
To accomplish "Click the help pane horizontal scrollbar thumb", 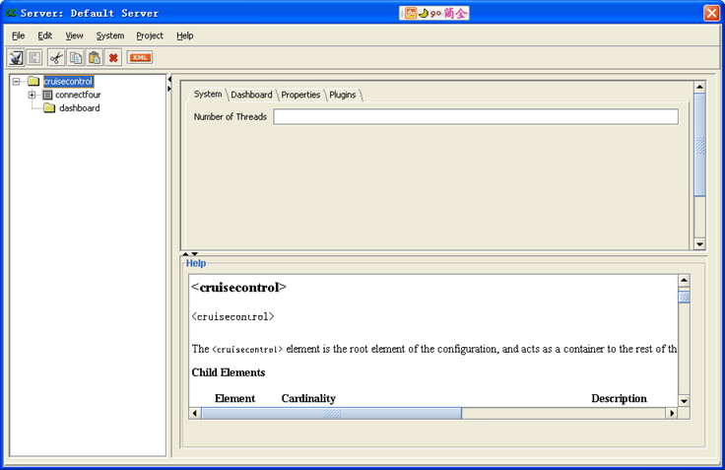I will click(332, 413).
